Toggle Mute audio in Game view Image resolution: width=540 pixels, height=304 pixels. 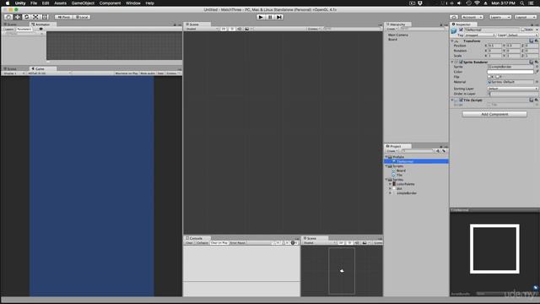click(148, 73)
